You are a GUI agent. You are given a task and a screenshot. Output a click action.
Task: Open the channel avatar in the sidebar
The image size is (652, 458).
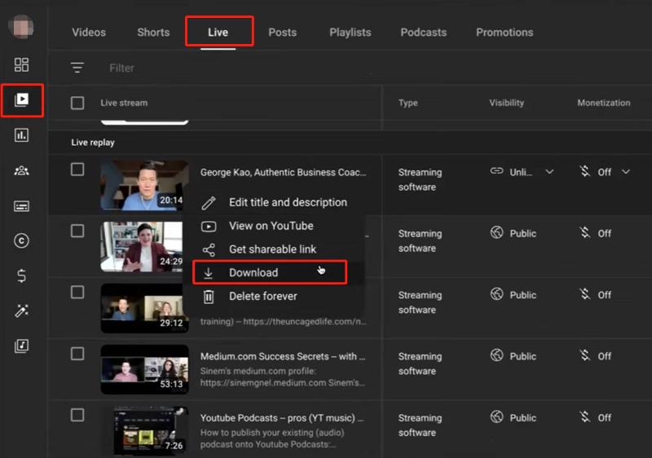21,27
